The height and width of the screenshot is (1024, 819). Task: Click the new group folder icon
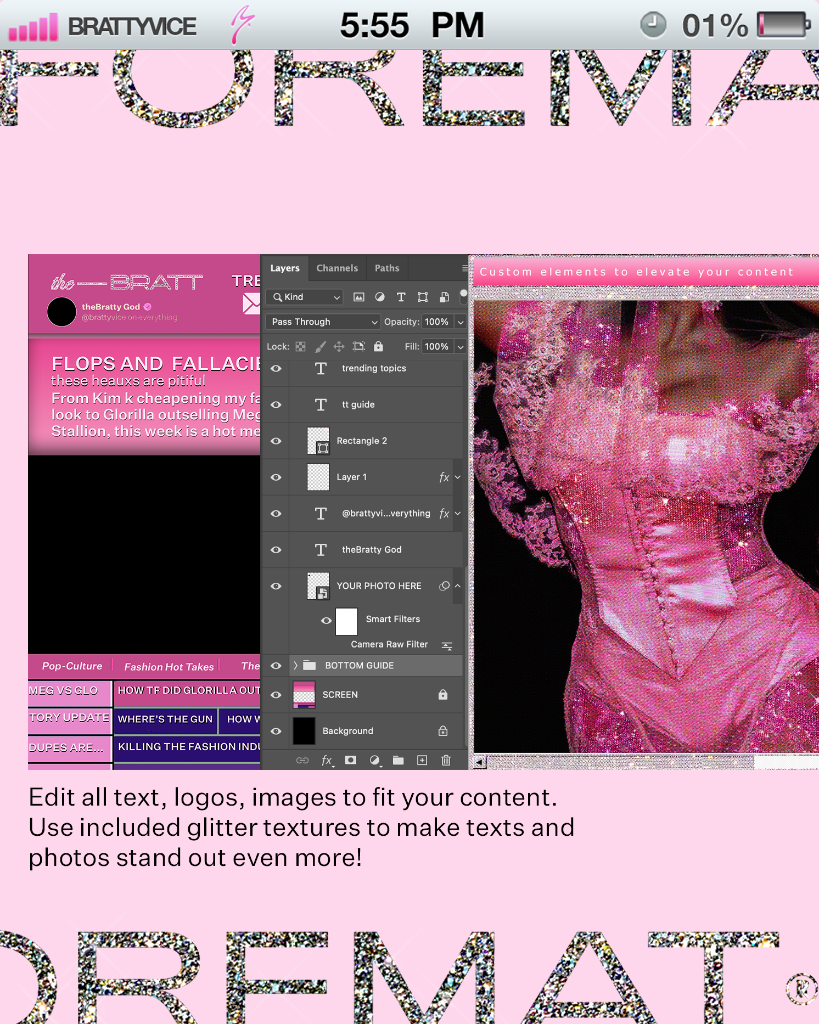(398, 760)
